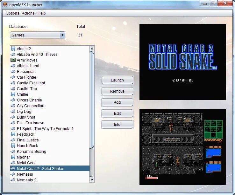Click the Add button

coord(117,102)
